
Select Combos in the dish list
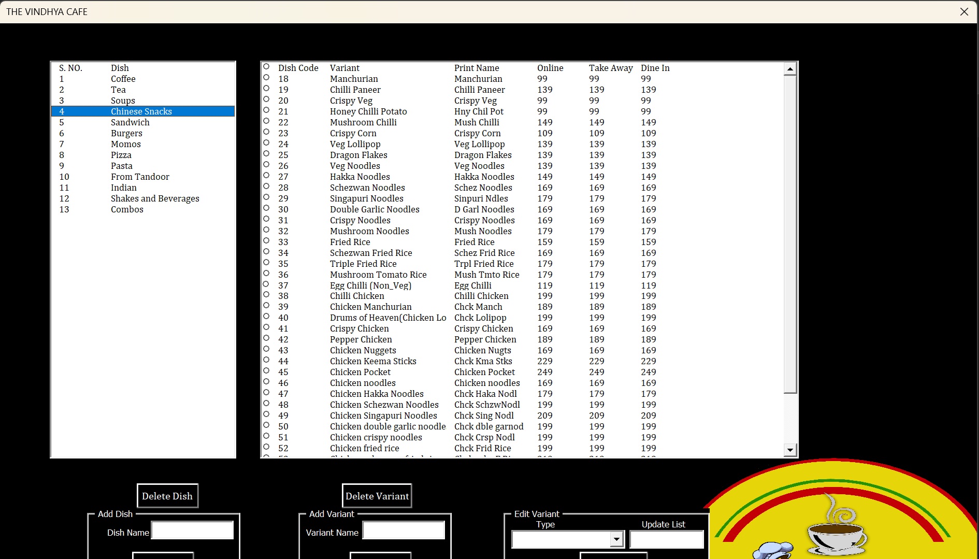pos(127,209)
